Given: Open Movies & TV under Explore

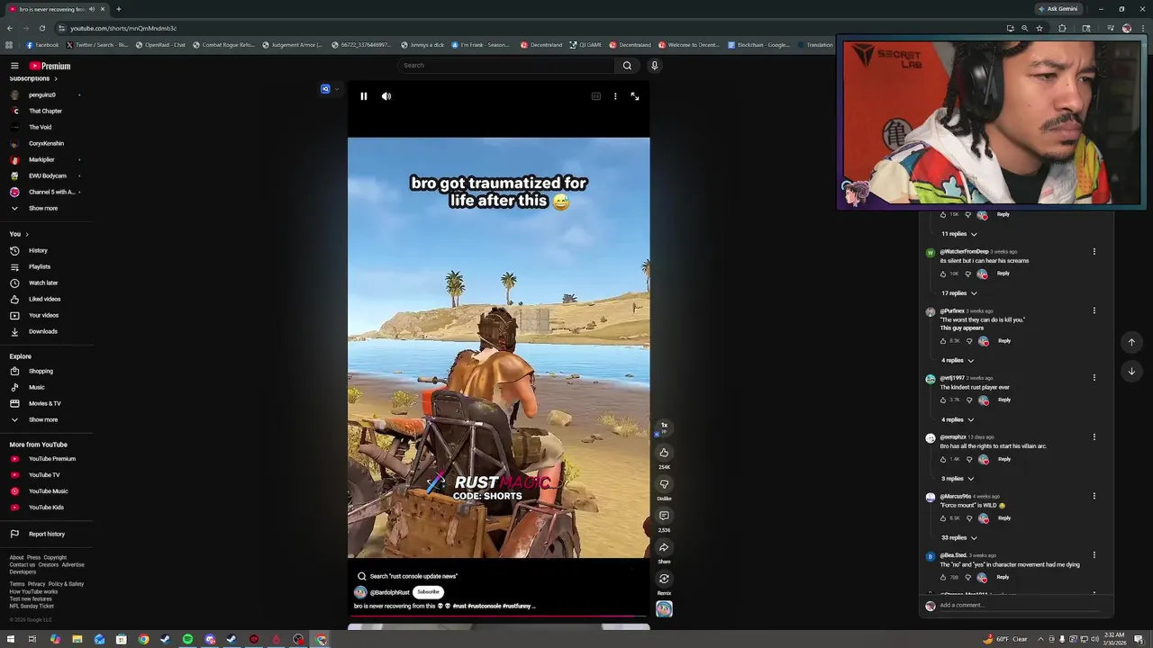Looking at the screenshot, I should (x=44, y=403).
